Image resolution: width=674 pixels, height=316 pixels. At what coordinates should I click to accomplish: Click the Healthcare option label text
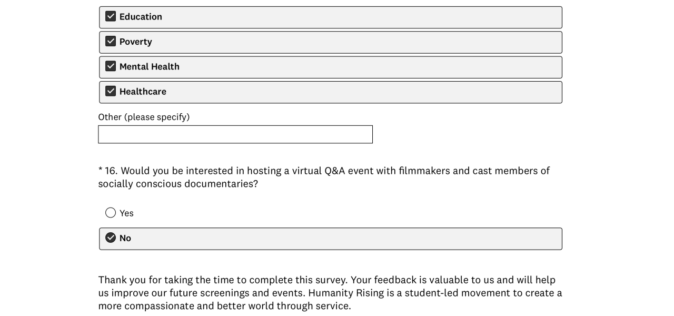click(143, 92)
